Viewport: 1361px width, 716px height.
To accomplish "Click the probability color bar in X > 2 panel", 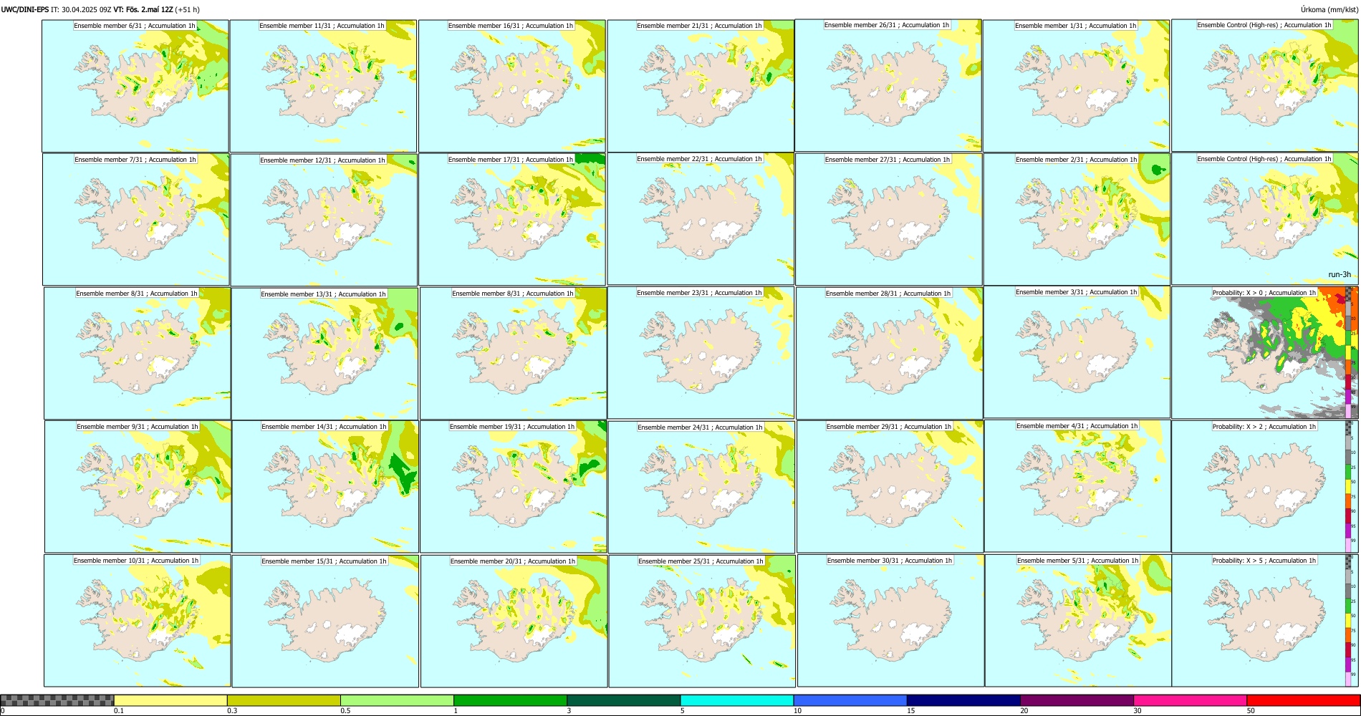I will (1349, 487).
